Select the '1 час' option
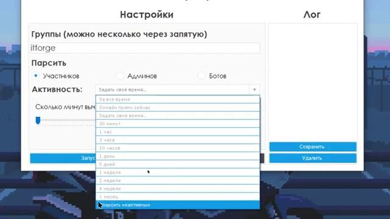Screen dimensions: 390x219 pos(177,132)
